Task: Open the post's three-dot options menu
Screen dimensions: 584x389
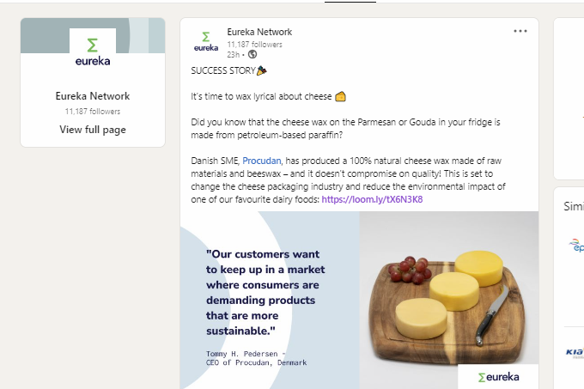Action: (520, 31)
